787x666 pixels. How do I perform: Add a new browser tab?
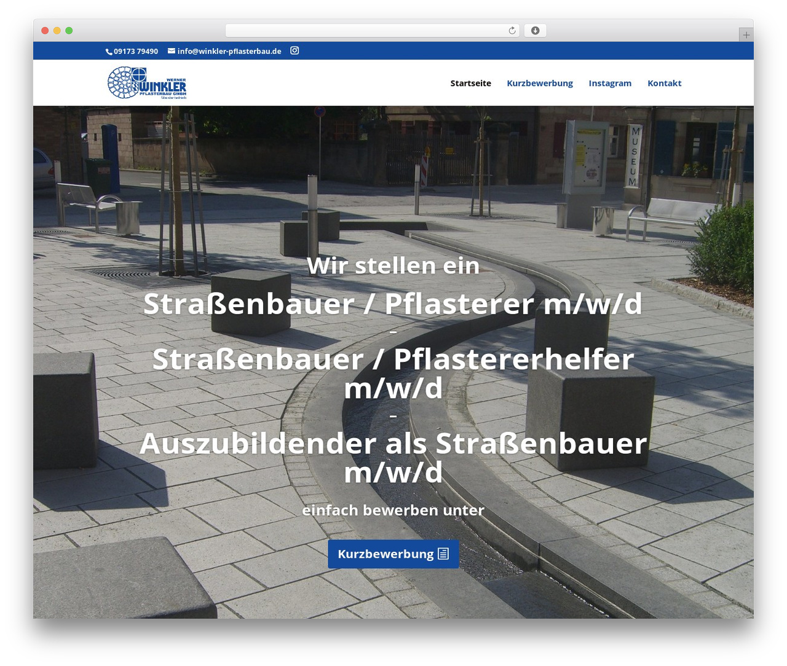pyautogui.click(x=746, y=35)
